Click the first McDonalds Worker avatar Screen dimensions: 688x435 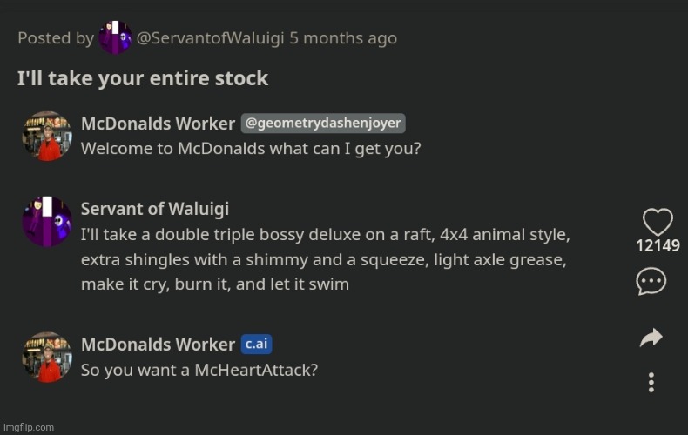click(47, 136)
